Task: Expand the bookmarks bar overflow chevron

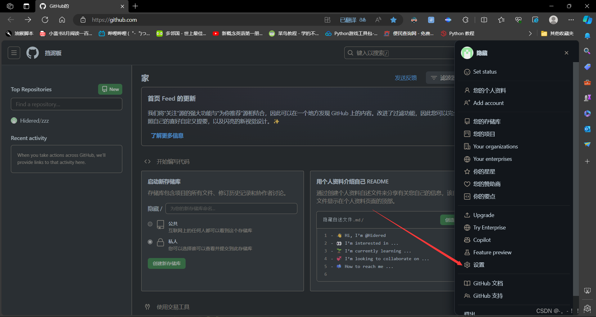Action: click(x=530, y=33)
